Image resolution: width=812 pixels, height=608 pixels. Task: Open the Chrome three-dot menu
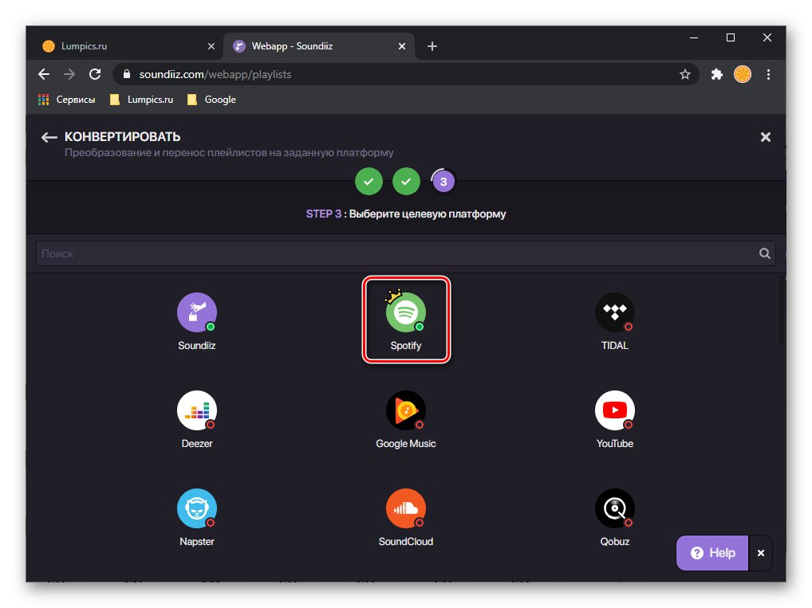(768, 75)
